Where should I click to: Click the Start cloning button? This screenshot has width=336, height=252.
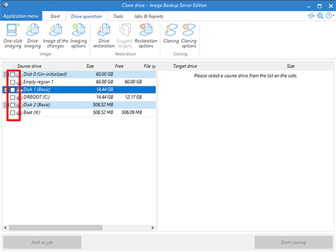point(294,242)
